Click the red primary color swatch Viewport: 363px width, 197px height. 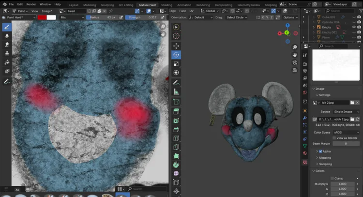pyautogui.click(x=42, y=17)
